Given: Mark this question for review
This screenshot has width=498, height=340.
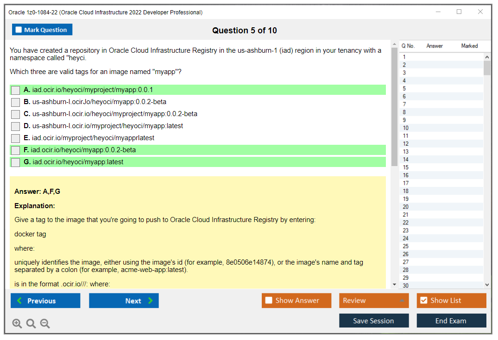Looking at the screenshot, I should 42,29.
